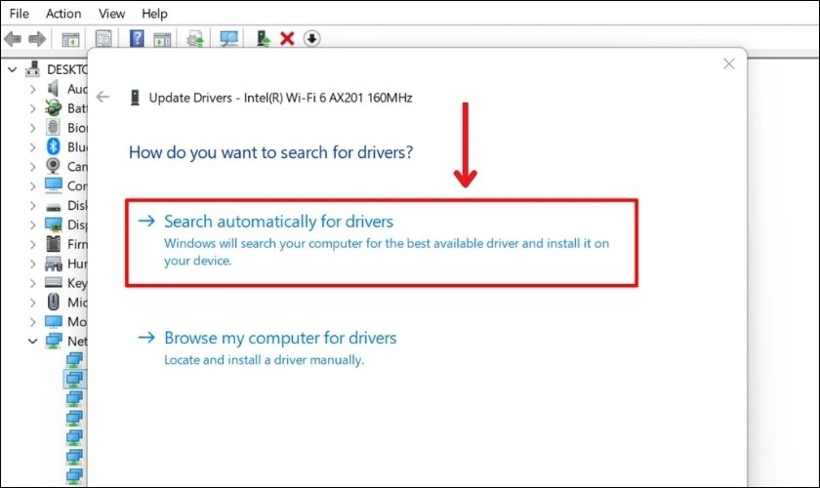Select the Mice icon in device tree
This screenshot has height=488, width=820.
[x=54, y=302]
